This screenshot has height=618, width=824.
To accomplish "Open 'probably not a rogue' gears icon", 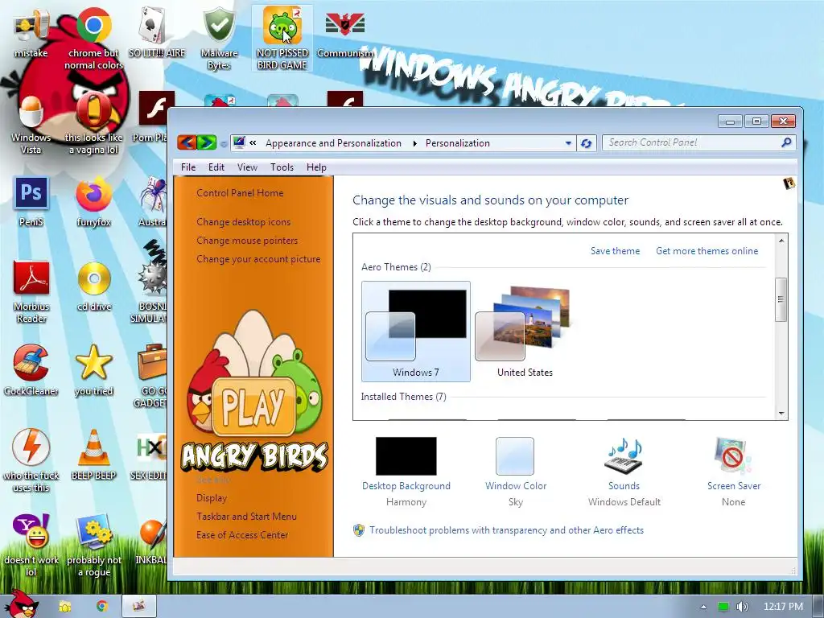I will [x=94, y=546].
